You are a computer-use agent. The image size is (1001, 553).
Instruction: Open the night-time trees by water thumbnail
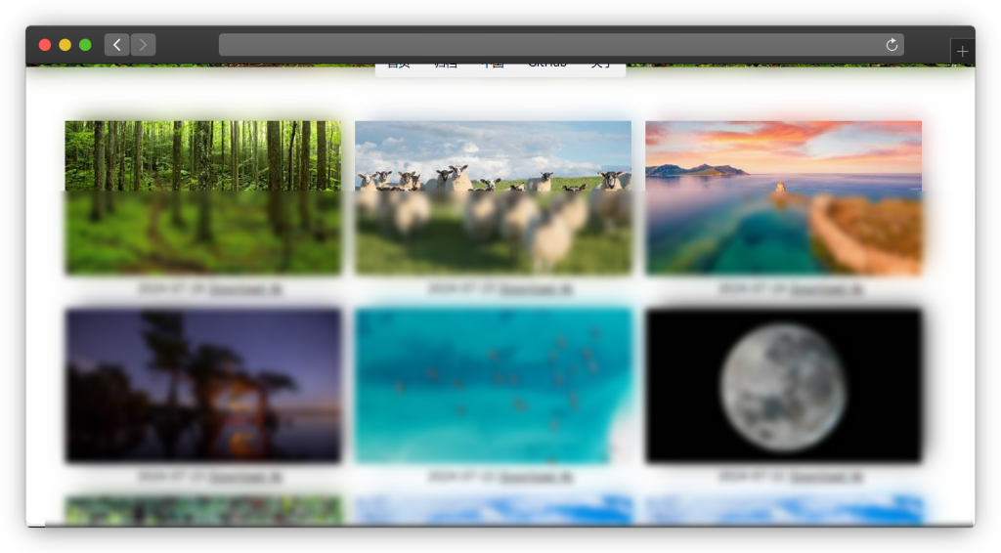pyautogui.click(x=203, y=385)
